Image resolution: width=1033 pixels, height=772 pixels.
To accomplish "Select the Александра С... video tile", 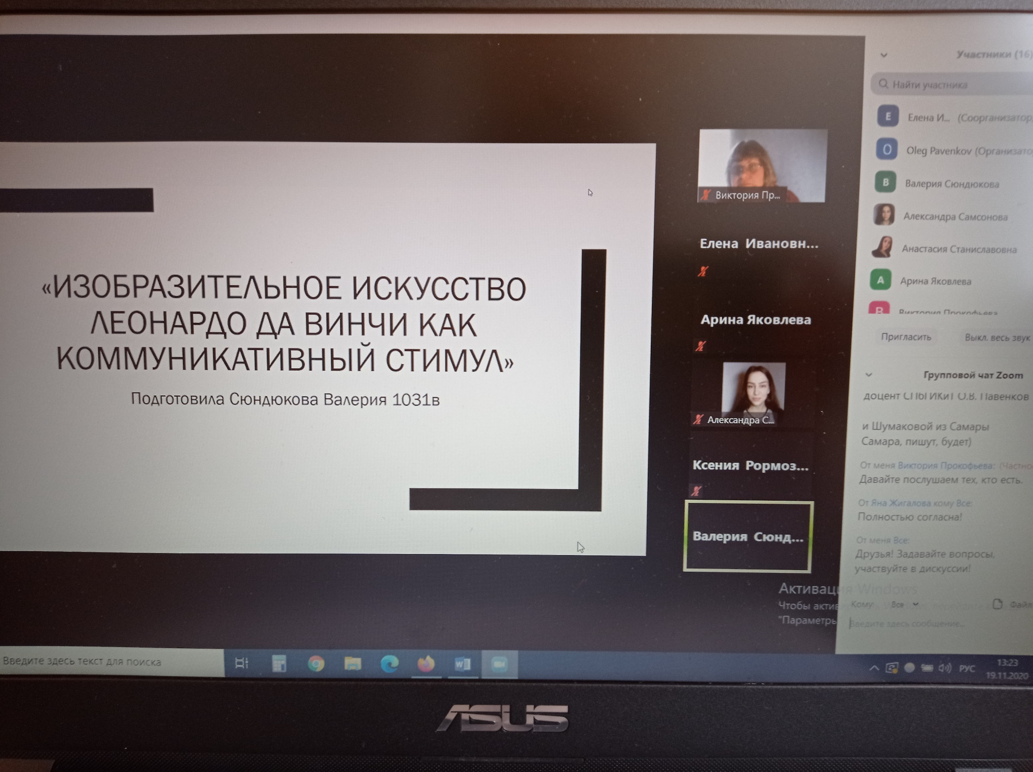I will [752, 393].
